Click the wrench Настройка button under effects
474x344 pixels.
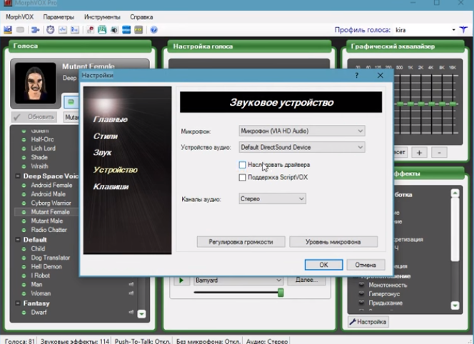(x=368, y=322)
